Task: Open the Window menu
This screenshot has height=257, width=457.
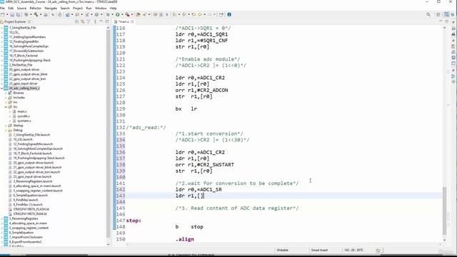Action: (x=101, y=8)
